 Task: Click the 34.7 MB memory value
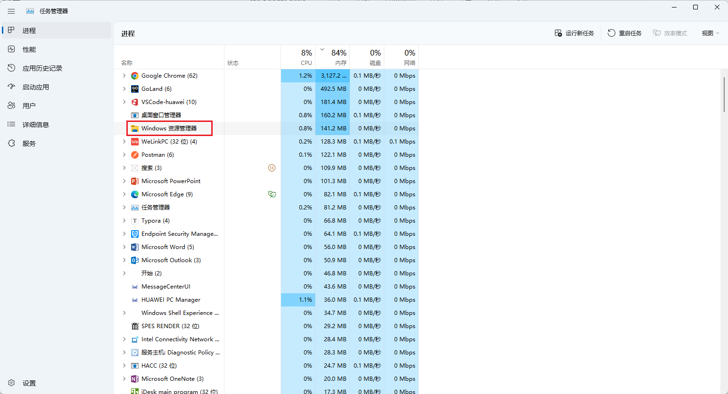pyautogui.click(x=335, y=313)
